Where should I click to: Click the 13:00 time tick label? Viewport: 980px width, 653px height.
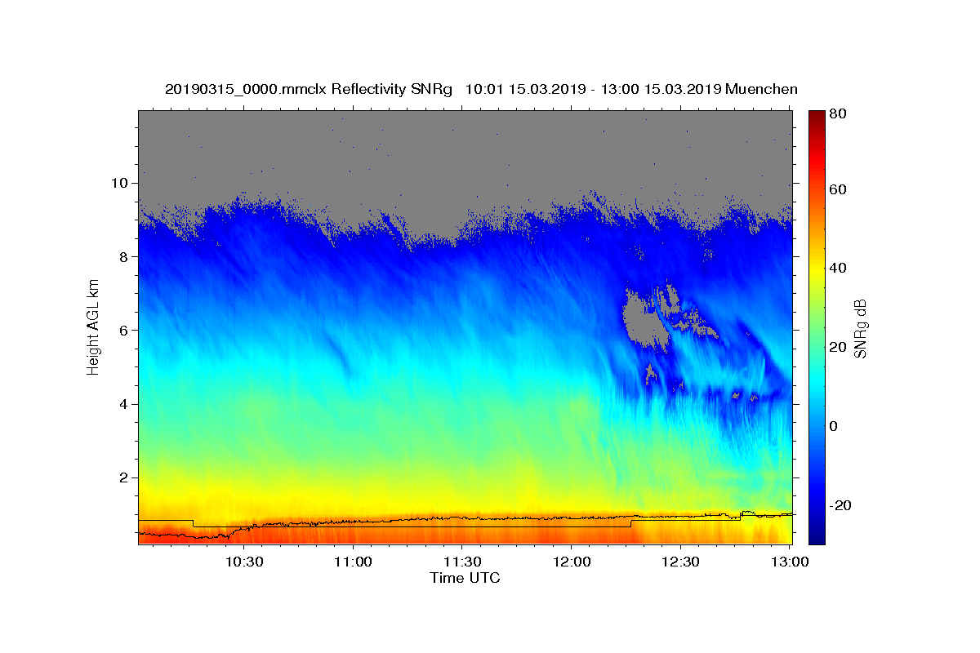(x=789, y=562)
